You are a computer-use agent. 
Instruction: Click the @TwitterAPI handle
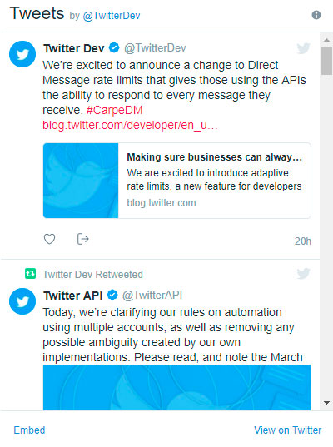point(152,295)
